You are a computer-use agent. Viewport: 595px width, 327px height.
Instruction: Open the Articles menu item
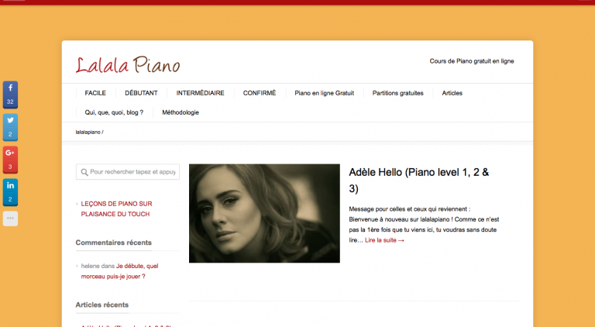[452, 93]
